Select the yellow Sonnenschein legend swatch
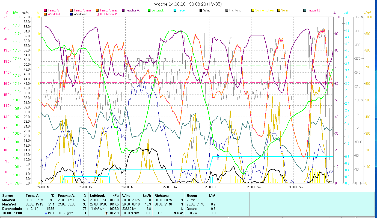 [253, 10]
